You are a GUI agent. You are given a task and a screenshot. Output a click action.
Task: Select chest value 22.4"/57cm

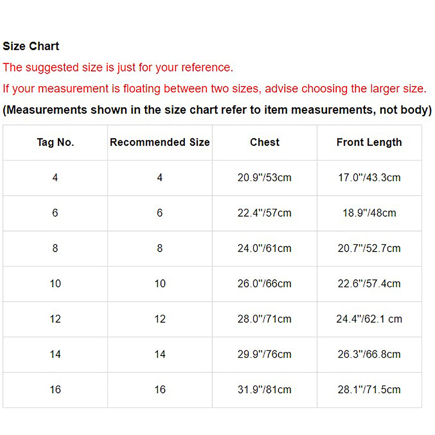coord(264,213)
